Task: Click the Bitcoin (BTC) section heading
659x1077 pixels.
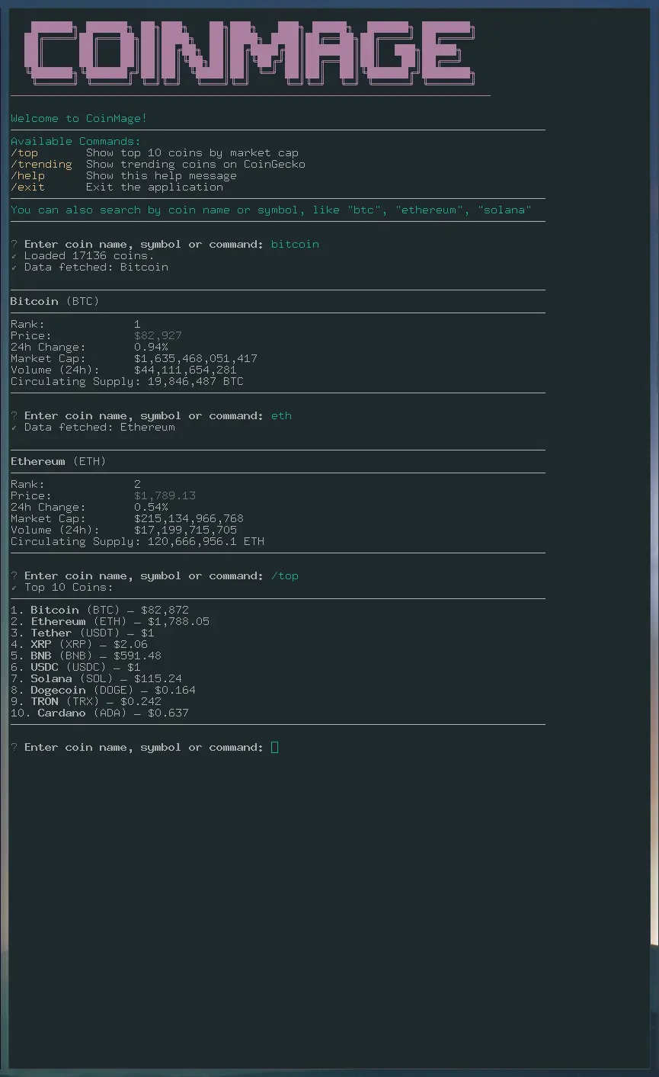Action: tap(55, 302)
